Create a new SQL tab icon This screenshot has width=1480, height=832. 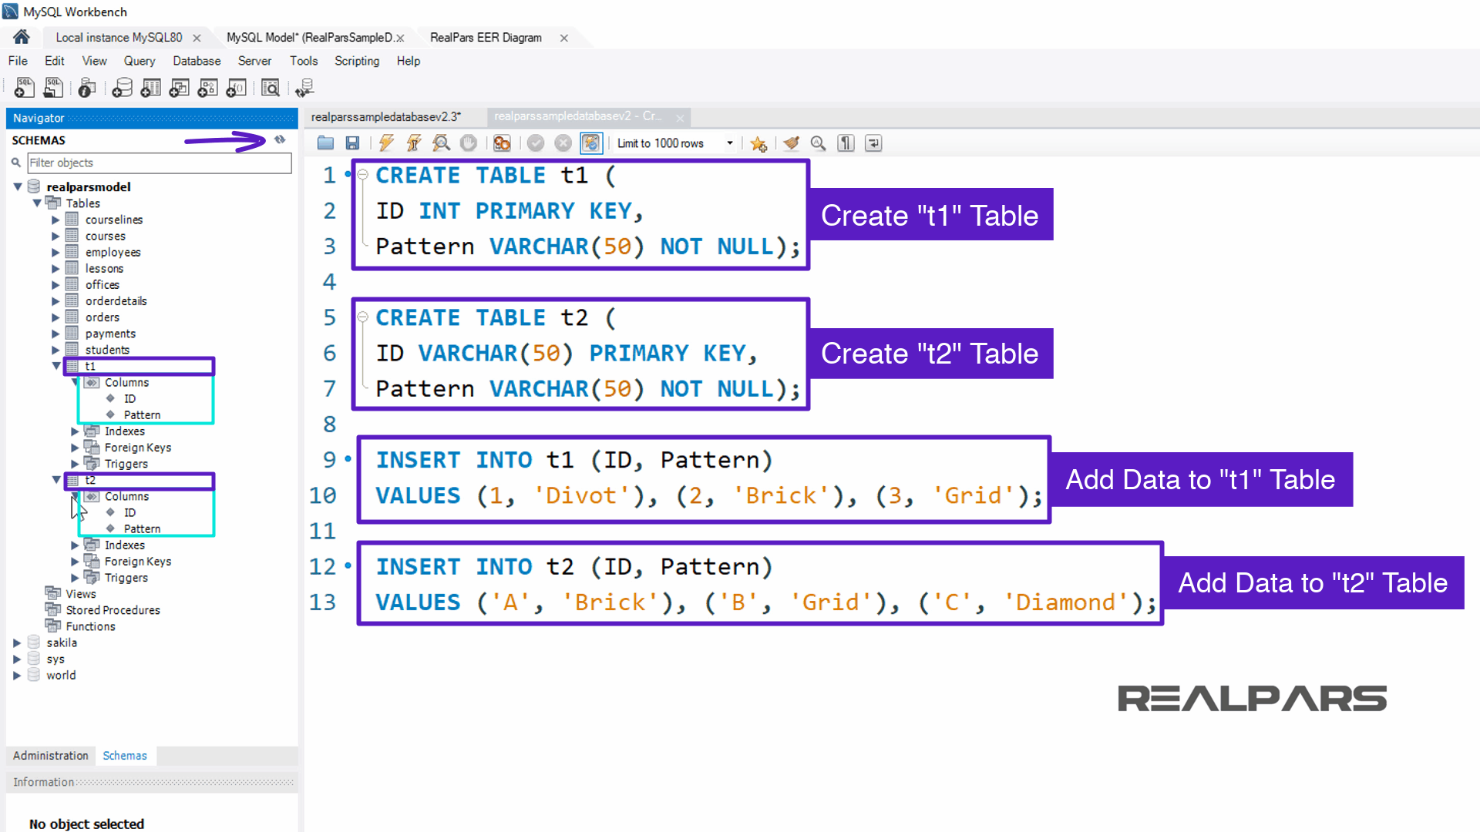(24, 88)
